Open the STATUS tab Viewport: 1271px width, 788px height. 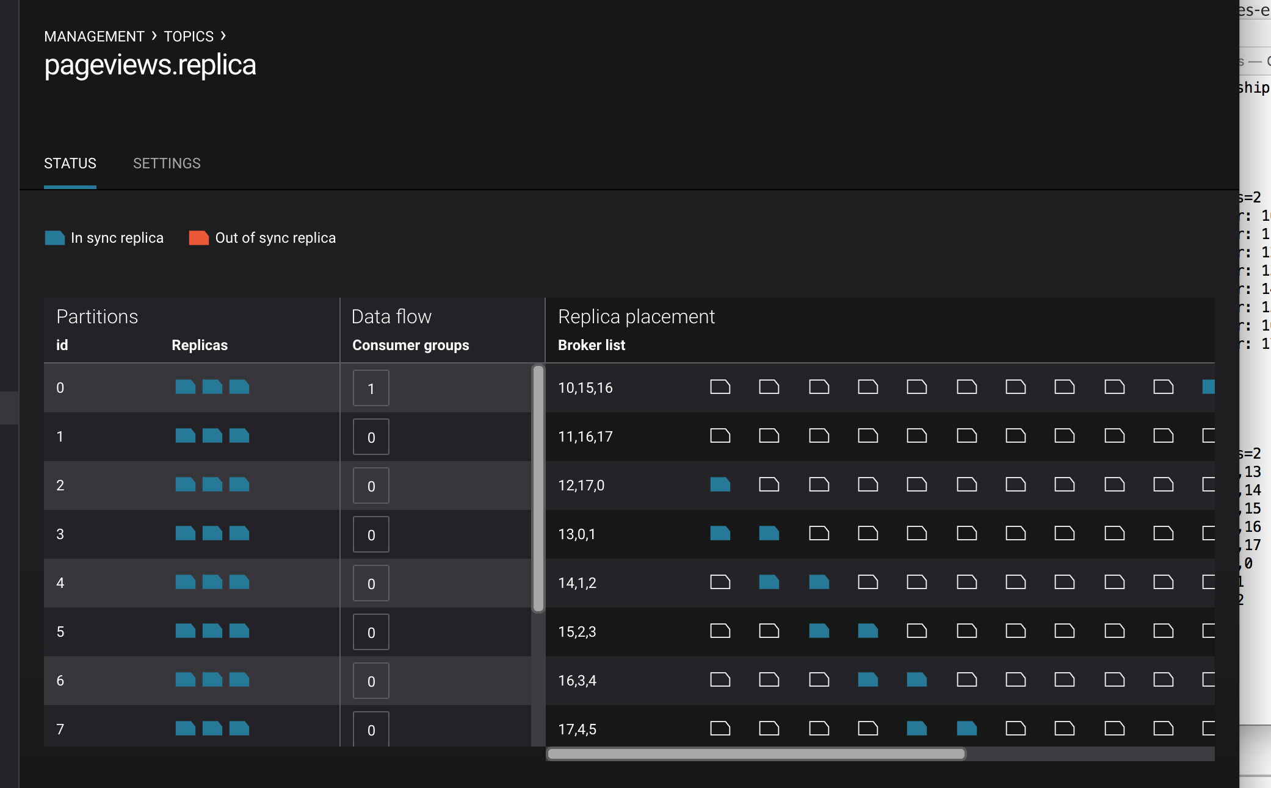(70, 163)
